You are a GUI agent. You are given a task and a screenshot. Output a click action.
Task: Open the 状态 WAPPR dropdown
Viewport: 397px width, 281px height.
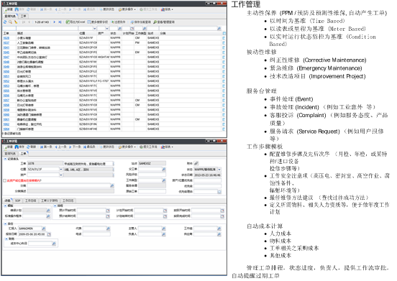[x=219, y=169]
